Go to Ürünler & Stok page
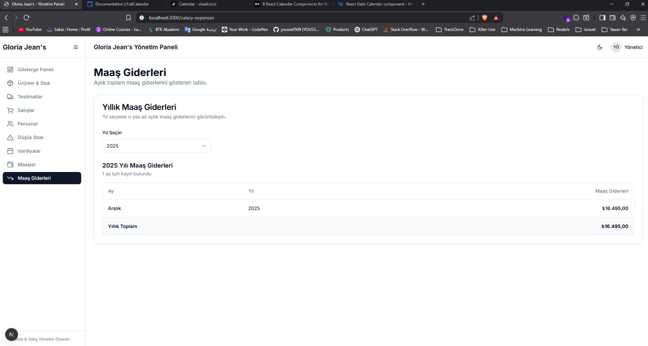Viewport: 648px width, 346px height. pyautogui.click(x=42, y=83)
